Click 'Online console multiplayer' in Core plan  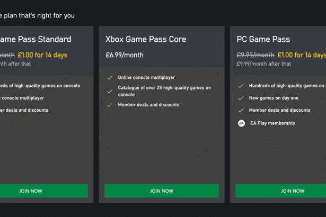[x=146, y=77]
